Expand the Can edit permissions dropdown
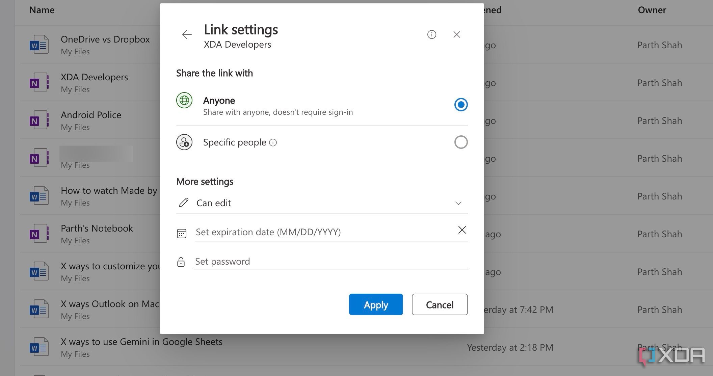The height and width of the screenshot is (376, 713). [459, 203]
